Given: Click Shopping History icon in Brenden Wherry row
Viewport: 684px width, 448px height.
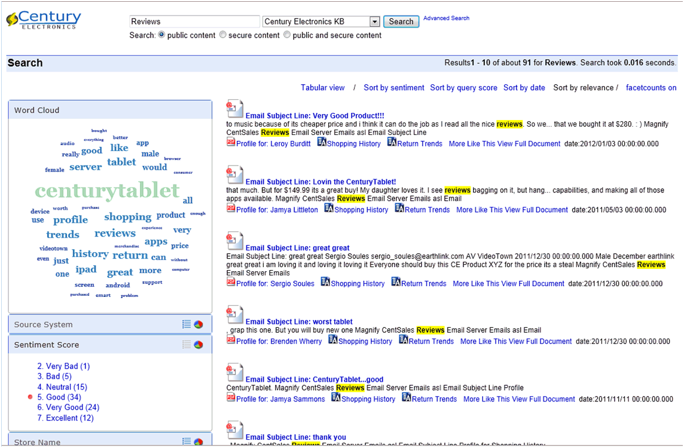Looking at the screenshot, I should 333,340.
